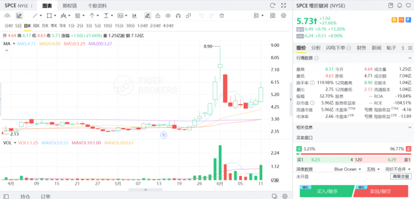Select the rectangle shape drawing tool

pos(49,16)
